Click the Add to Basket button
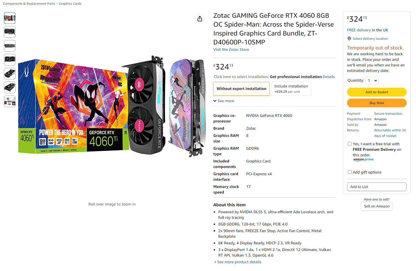Viewport: 416px width, 271px height. tap(377, 92)
